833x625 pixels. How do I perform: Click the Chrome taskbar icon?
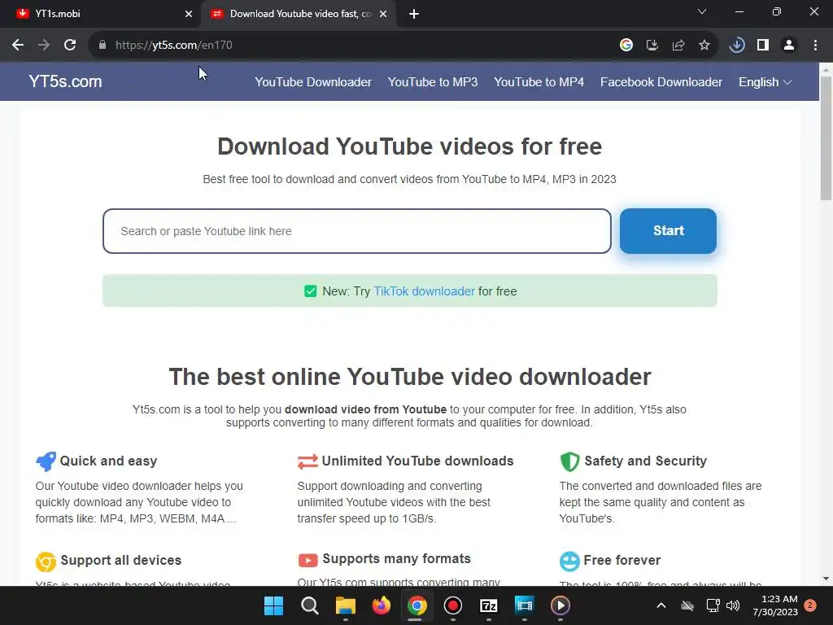[x=417, y=605]
